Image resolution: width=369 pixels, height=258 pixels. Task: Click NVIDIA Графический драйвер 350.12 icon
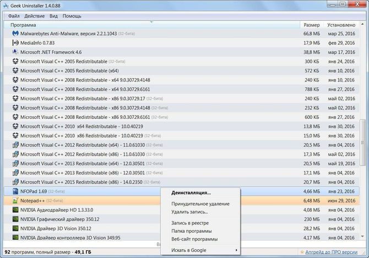(15, 219)
